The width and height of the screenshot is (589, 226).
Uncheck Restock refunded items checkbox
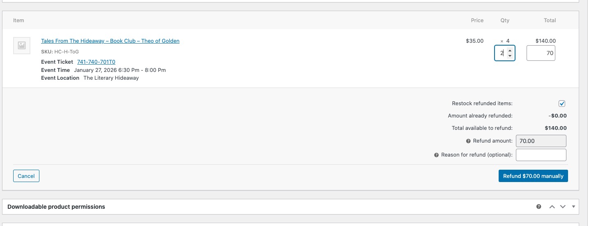pos(562,104)
